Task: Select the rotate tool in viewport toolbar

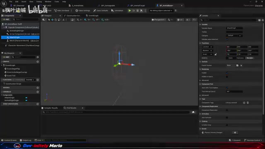Action: point(55,20)
